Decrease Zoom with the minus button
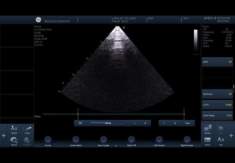235x163 pixels. [x=164, y=123]
